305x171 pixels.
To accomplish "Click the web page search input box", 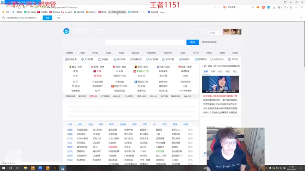I will pos(146,42).
